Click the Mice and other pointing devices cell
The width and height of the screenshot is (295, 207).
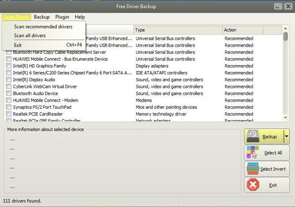[x=167, y=107]
